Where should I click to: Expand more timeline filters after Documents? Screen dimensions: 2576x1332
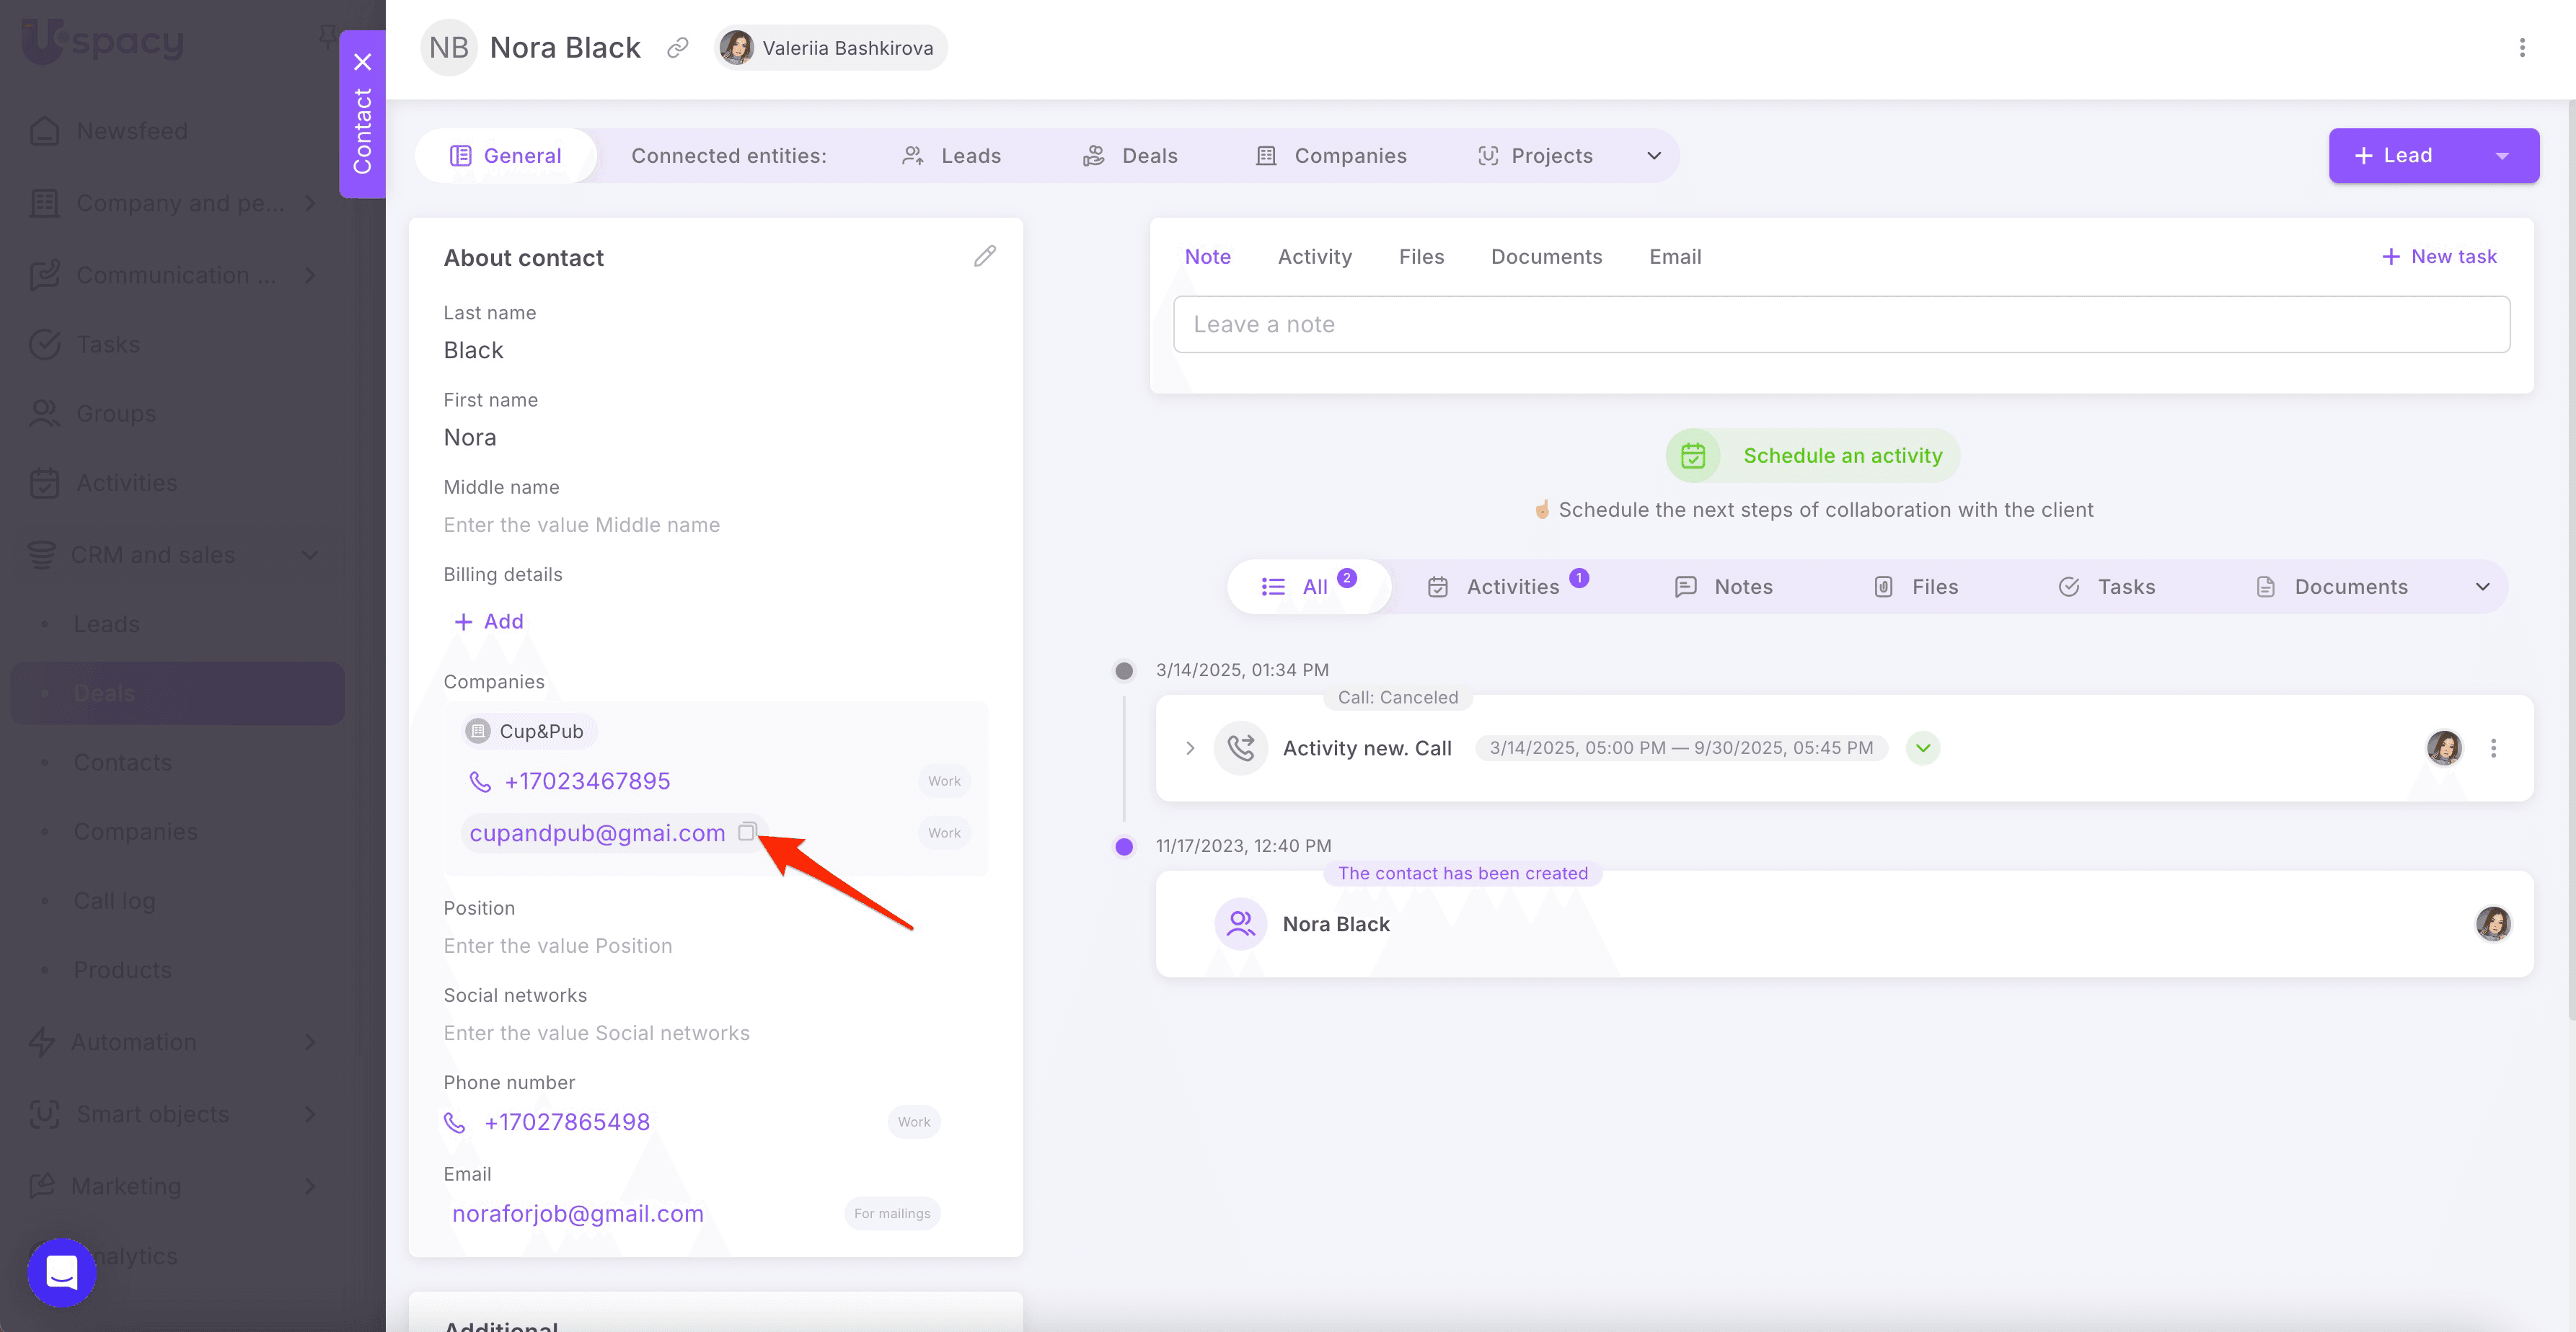point(2482,587)
